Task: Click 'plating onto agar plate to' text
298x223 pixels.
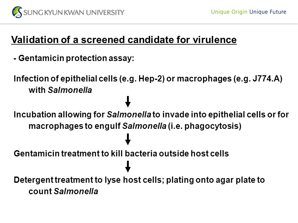Action: 215,180
